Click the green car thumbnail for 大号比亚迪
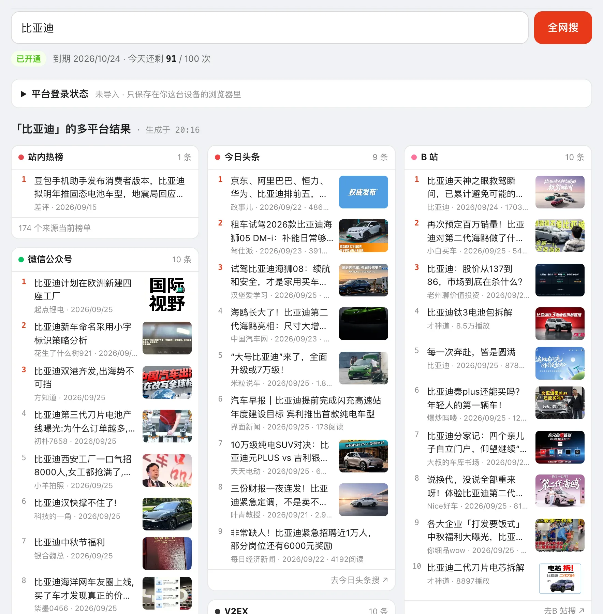The image size is (603, 614). pos(364,368)
